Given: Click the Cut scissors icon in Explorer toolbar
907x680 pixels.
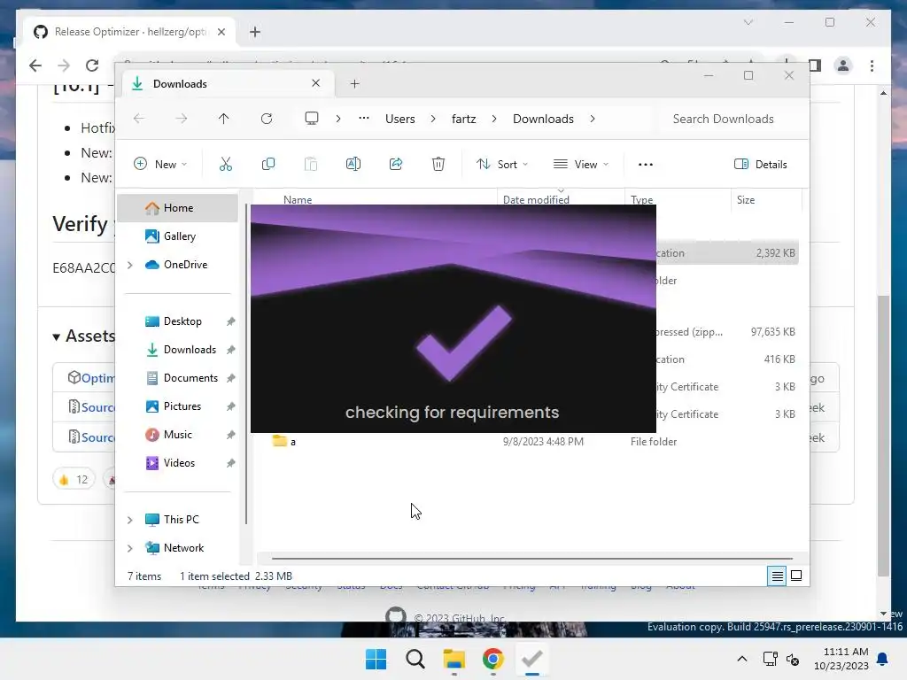Looking at the screenshot, I should click(226, 164).
